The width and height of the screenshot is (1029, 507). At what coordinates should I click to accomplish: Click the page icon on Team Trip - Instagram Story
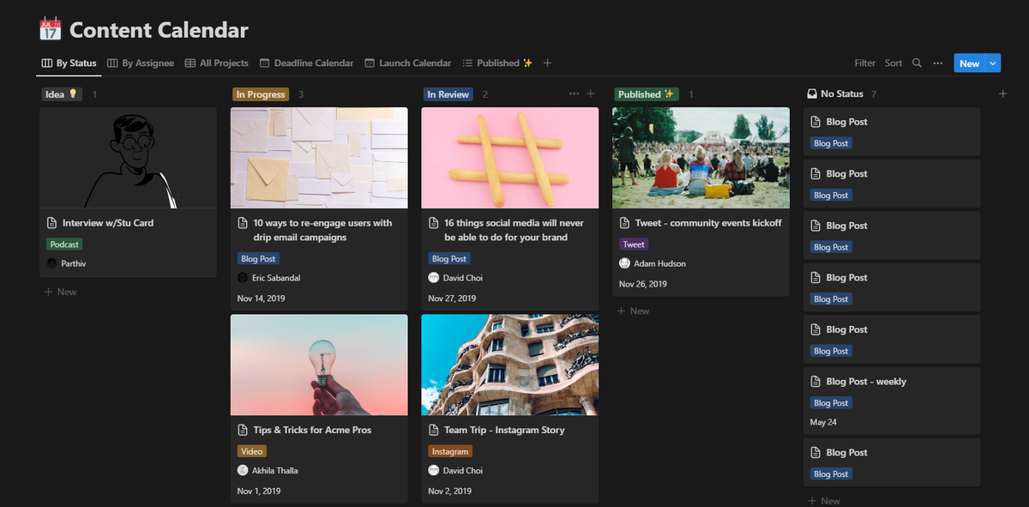tap(434, 430)
